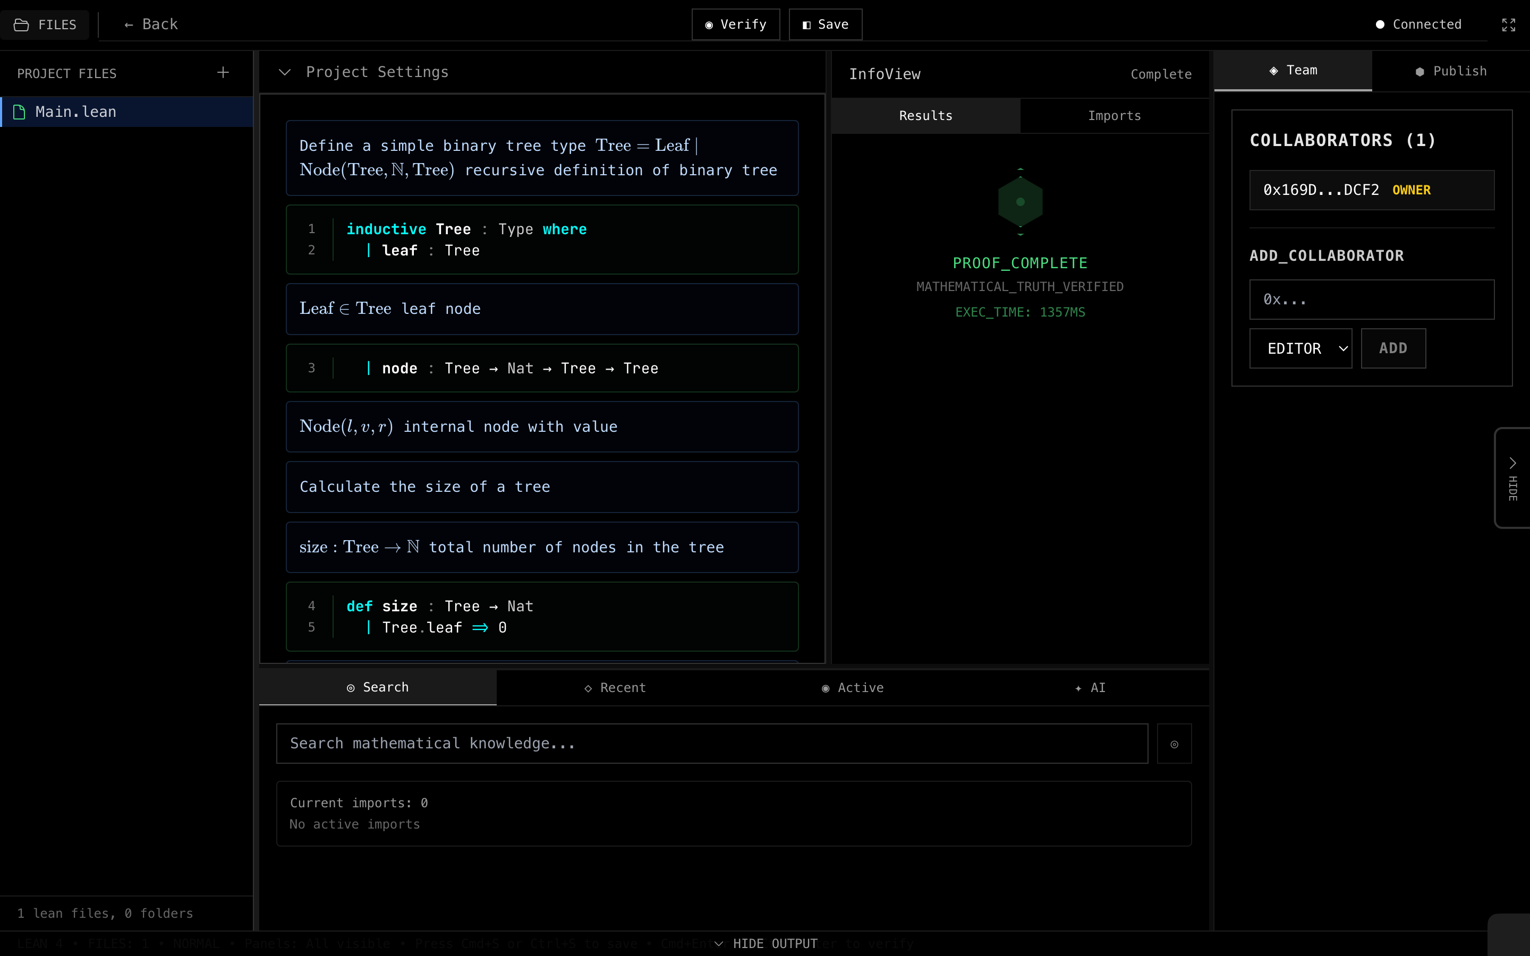Click the fullscreen expand icon
Image resolution: width=1530 pixels, height=956 pixels.
click(x=1509, y=24)
